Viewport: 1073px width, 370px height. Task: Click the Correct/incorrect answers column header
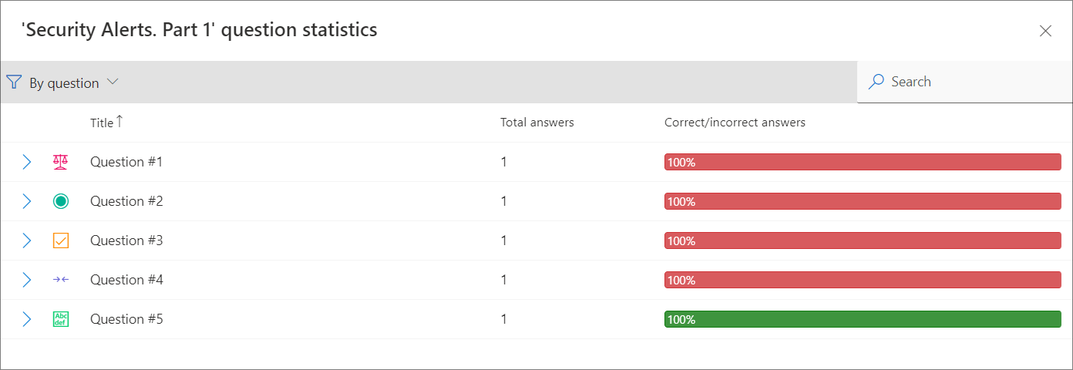[x=735, y=123]
